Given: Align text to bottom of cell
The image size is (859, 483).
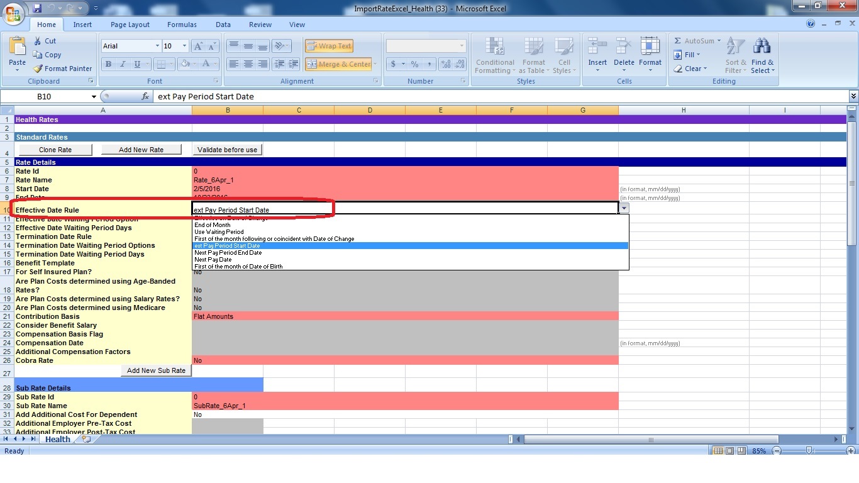Looking at the screenshot, I should coord(263,46).
